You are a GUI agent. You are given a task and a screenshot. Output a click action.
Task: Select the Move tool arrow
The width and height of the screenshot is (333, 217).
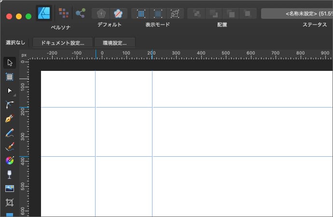click(x=10, y=62)
